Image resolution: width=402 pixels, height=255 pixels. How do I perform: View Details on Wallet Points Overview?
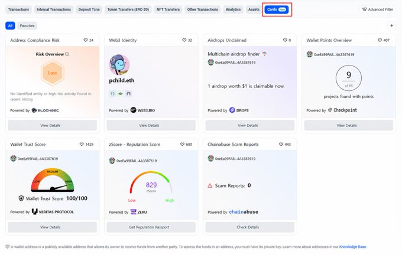[x=348, y=126]
